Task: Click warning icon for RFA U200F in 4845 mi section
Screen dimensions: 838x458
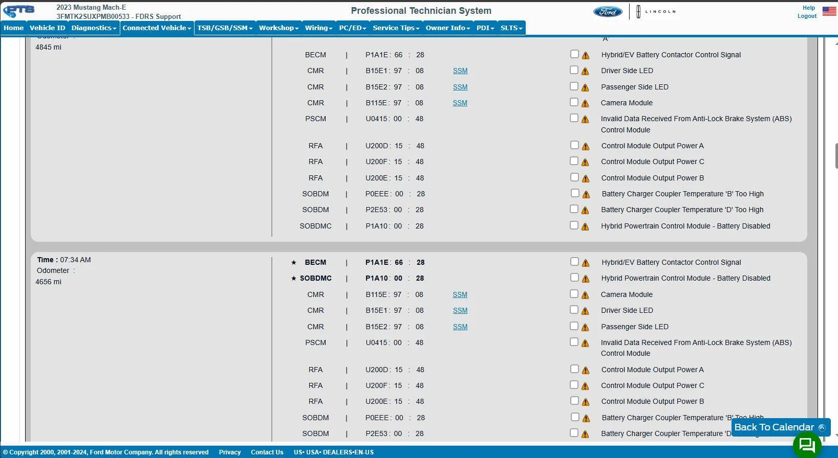Action: pyautogui.click(x=586, y=162)
